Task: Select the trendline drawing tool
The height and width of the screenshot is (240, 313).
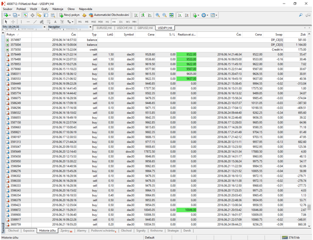Action: [35, 22]
